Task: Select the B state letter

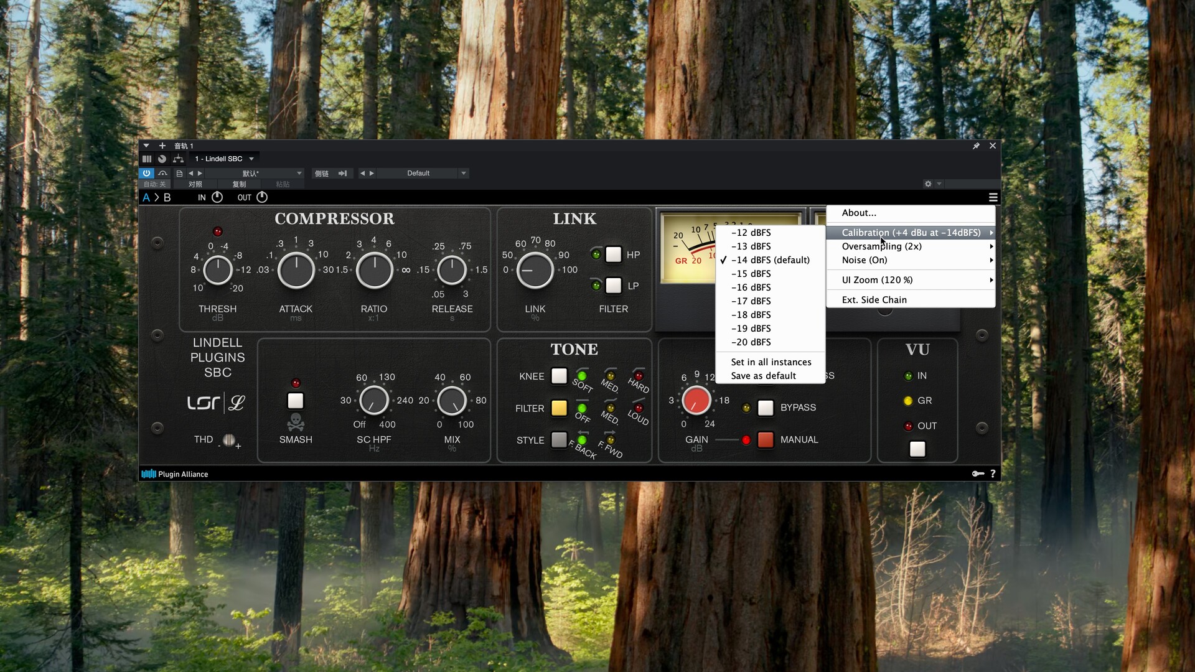Action: (167, 197)
